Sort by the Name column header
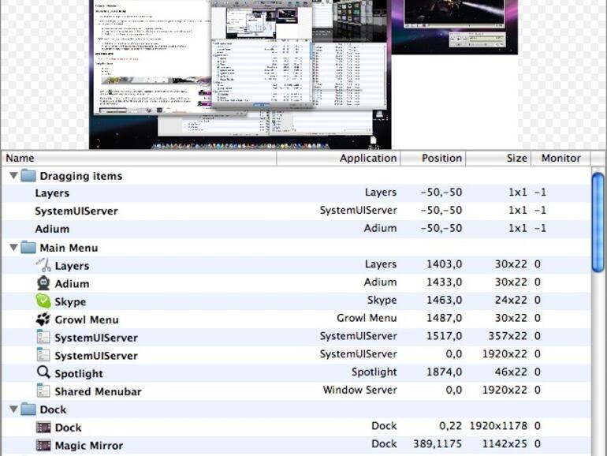 point(140,158)
